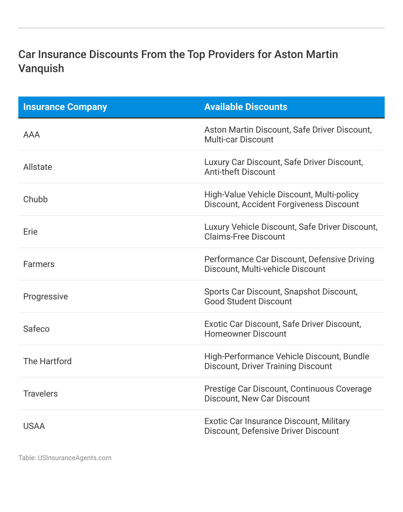Click Chubb's High-Value Vehicle Discount text

tap(258, 195)
